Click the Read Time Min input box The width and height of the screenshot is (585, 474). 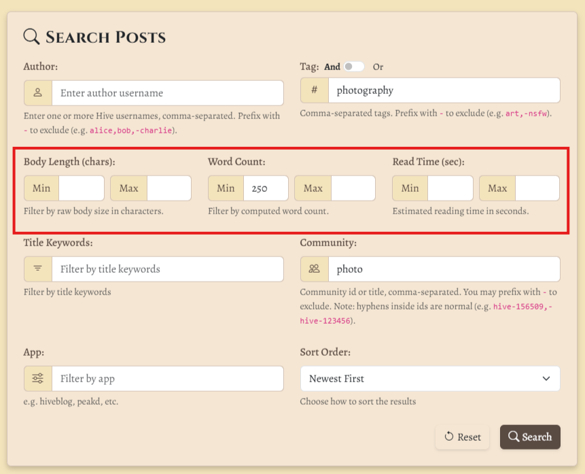point(450,188)
